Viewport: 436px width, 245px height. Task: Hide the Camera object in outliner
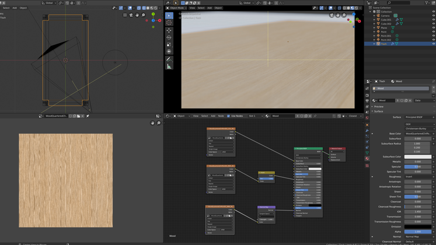pos(433,15)
